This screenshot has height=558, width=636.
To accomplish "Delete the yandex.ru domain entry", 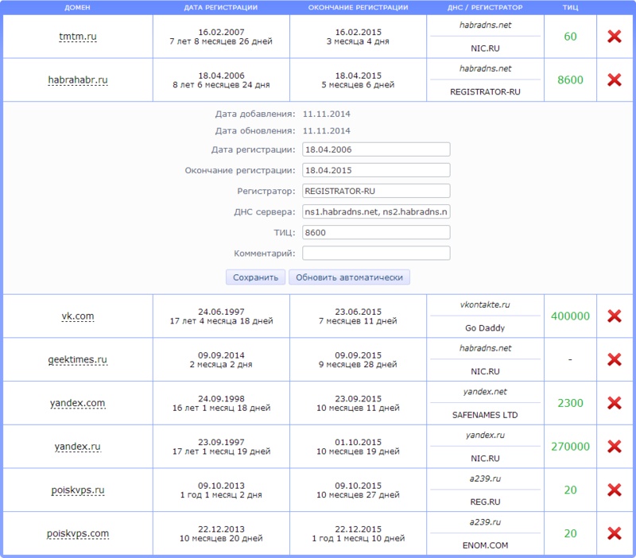I will point(616,446).
